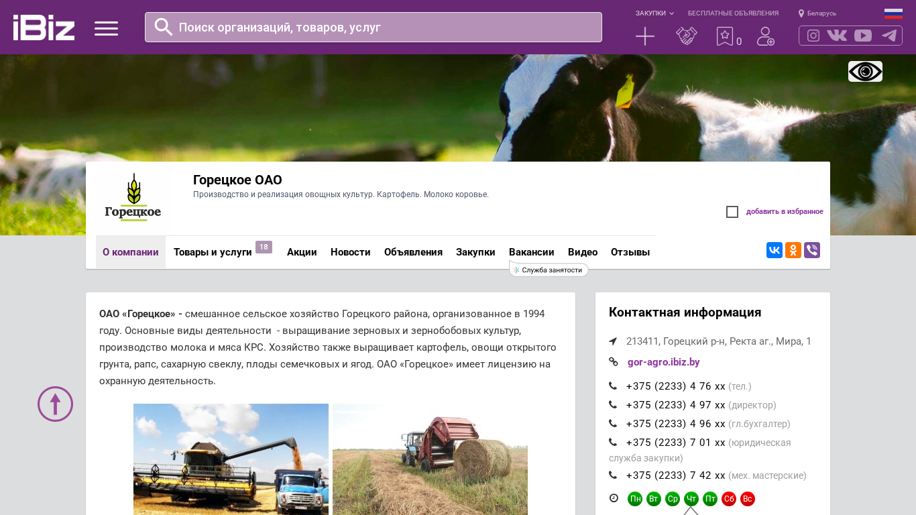916x515 pixels.
Task: Click the добавить в избранное link
Action: click(785, 212)
